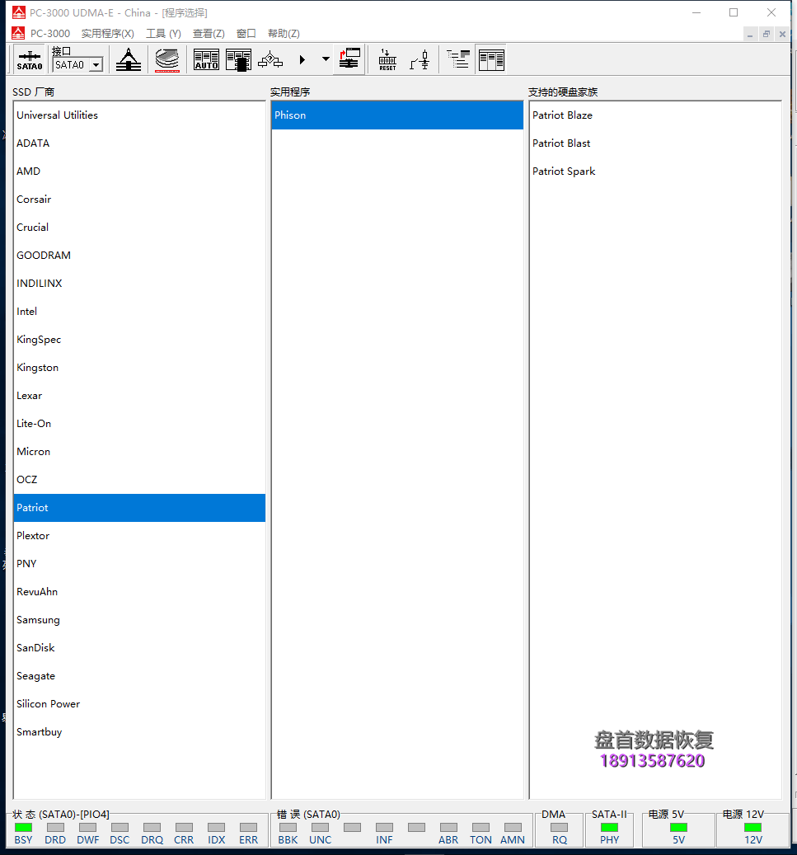
Task: Click Patriot Blast drive family
Action: [655, 143]
